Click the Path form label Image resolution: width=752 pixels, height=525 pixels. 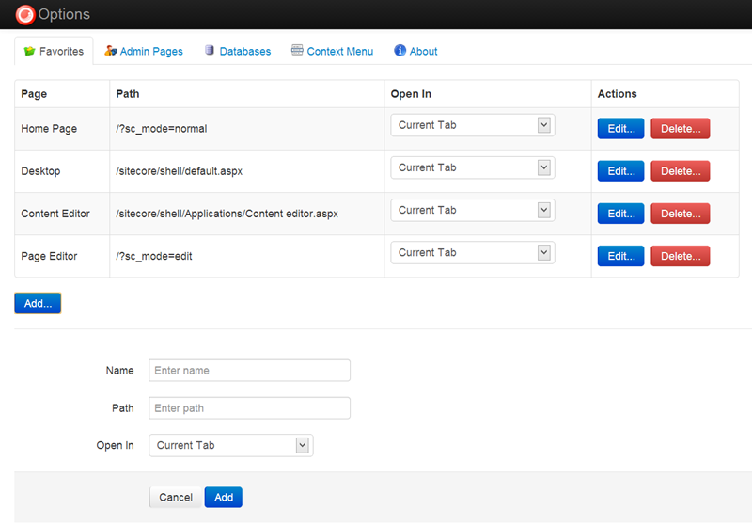tap(123, 408)
